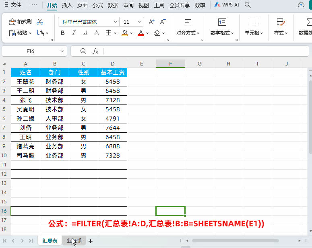312x248 pixels.
Task: Open the clipboard group dialog launcher
Action: [52, 40]
